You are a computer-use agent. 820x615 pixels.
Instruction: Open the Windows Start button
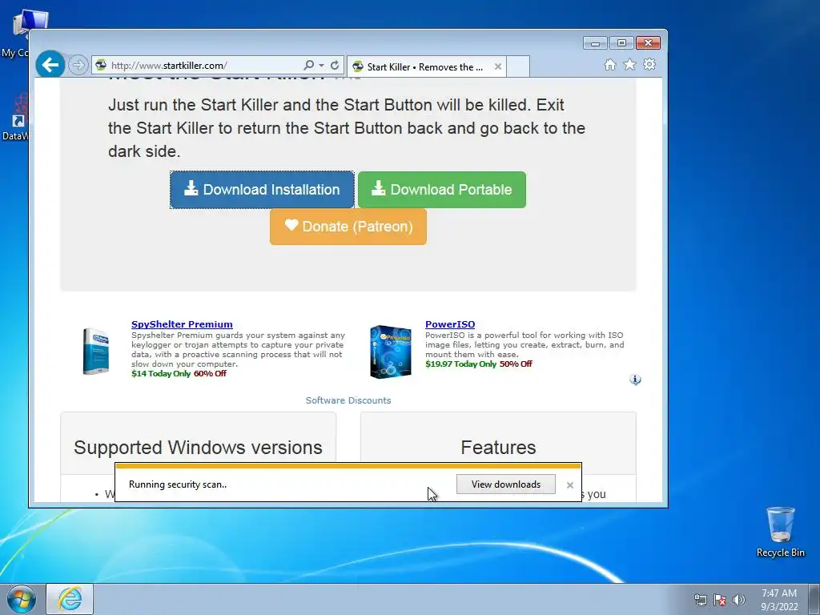point(22,599)
